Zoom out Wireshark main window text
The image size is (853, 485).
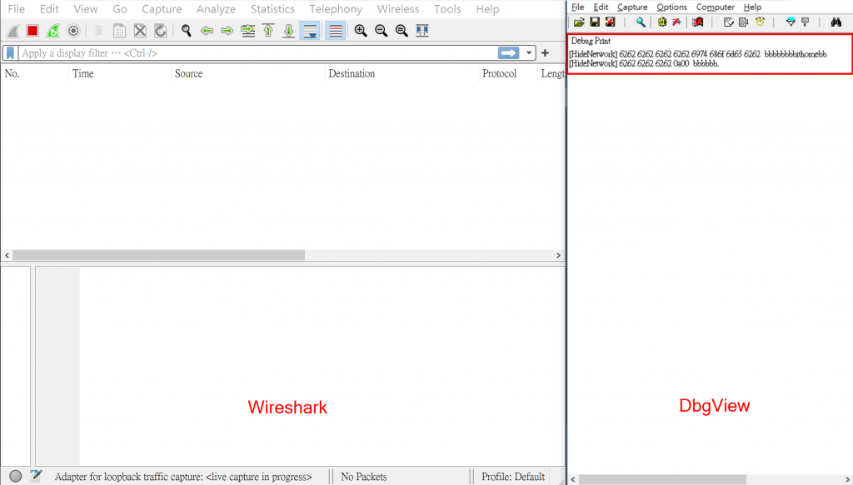point(381,31)
